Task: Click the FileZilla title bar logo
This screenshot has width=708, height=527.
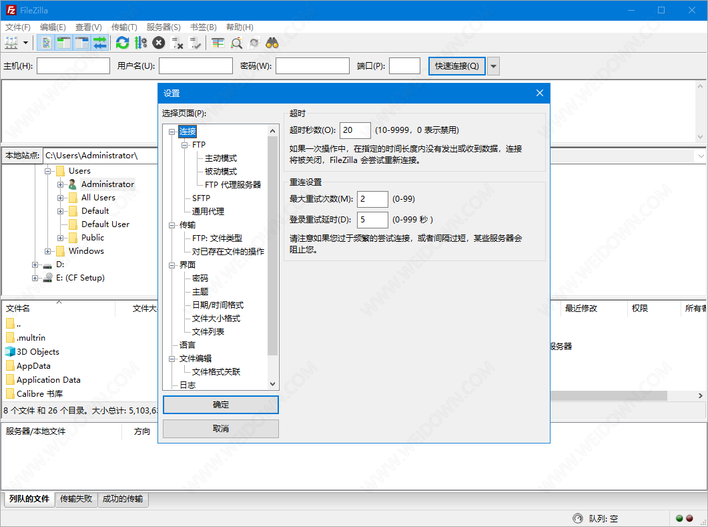Action: click(x=11, y=10)
